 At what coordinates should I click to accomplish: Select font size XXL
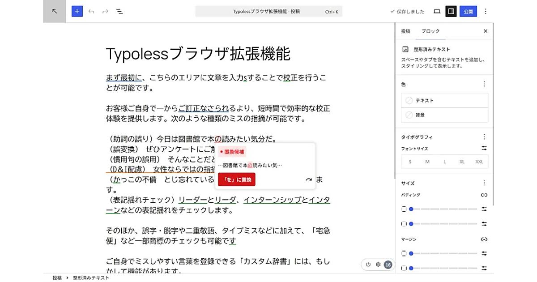479,162
